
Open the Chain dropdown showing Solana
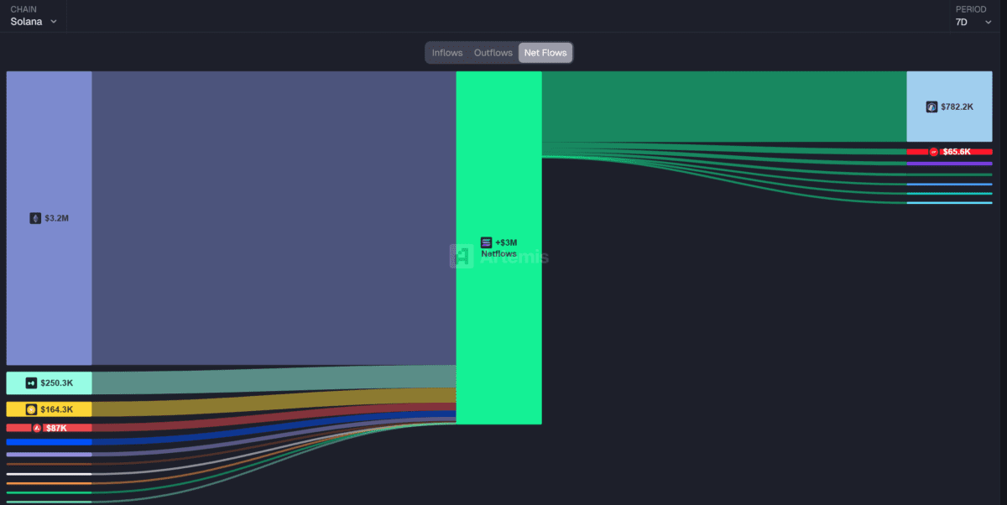coord(34,16)
